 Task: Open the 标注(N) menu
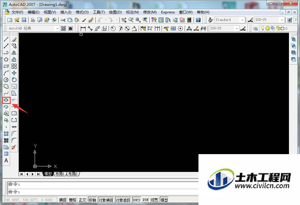[133, 12]
